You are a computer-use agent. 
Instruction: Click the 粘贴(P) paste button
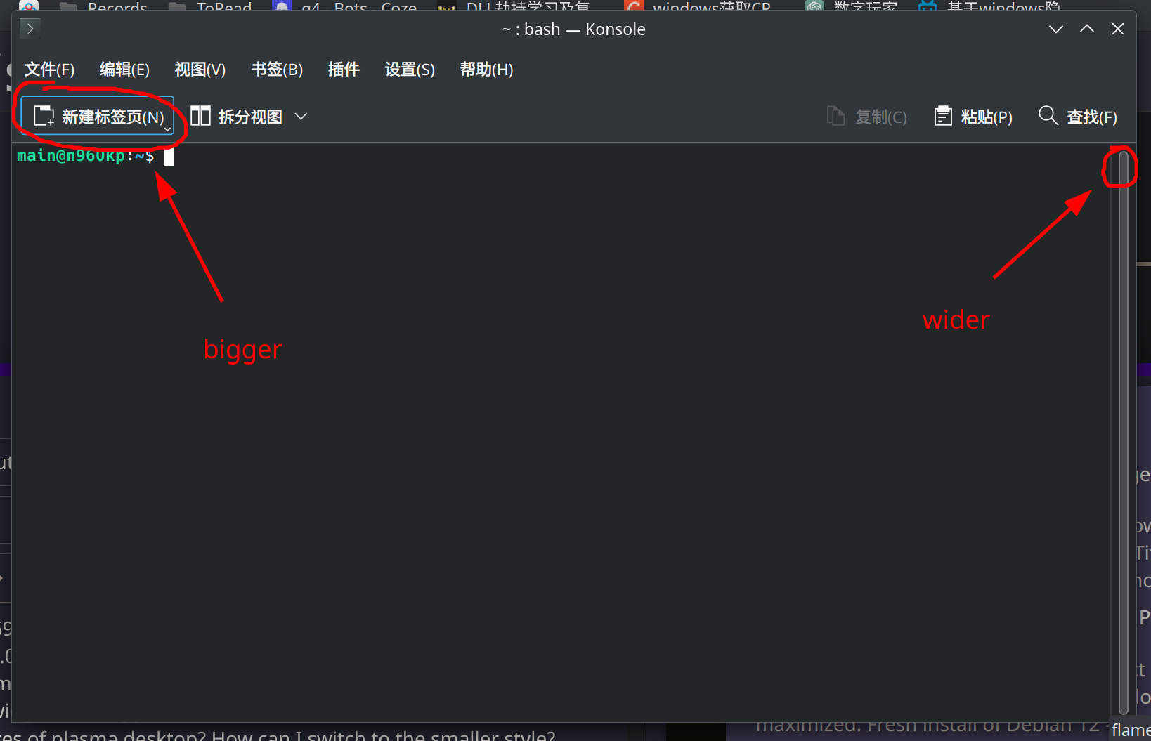click(x=973, y=116)
